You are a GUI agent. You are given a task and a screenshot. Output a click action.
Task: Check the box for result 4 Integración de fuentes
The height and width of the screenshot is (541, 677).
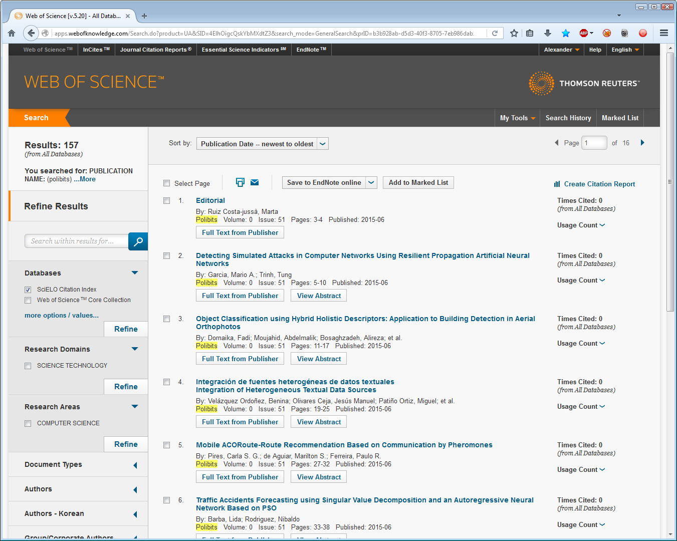coord(167,382)
